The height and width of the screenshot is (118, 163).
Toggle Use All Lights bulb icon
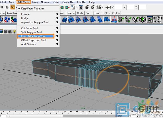pyautogui.click(x=14, y=31)
